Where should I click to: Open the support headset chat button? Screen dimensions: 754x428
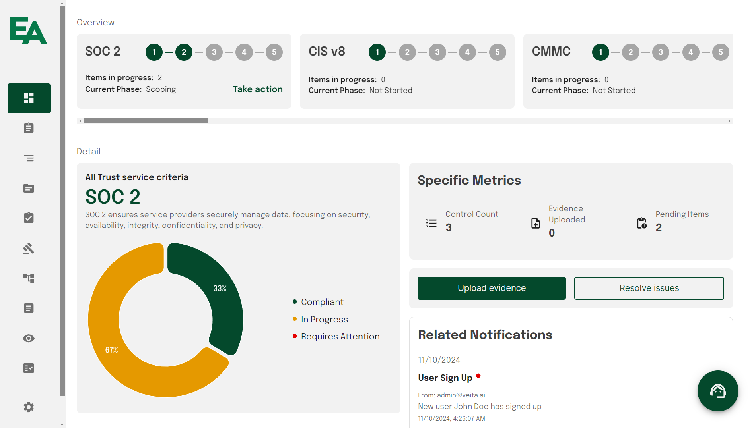point(717,391)
